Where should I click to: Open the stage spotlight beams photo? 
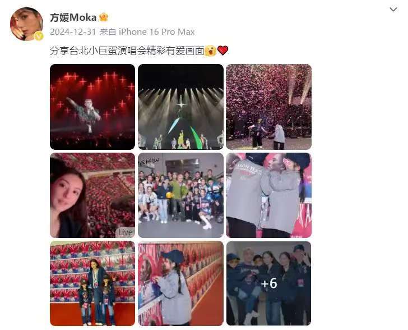point(180,107)
